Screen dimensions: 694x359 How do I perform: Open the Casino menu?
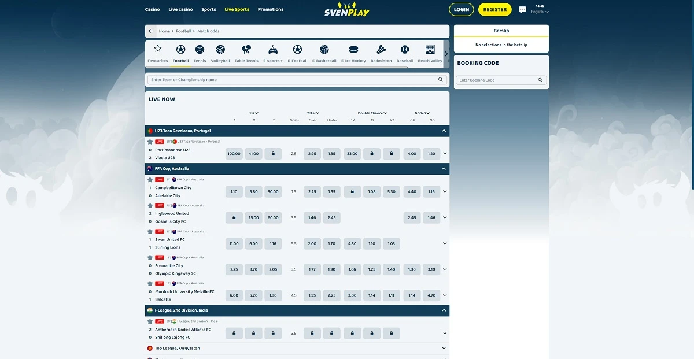point(152,9)
